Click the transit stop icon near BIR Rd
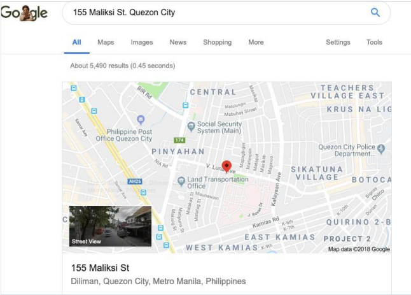This screenshot has width=411, height=295. click(x=186, y=105)
